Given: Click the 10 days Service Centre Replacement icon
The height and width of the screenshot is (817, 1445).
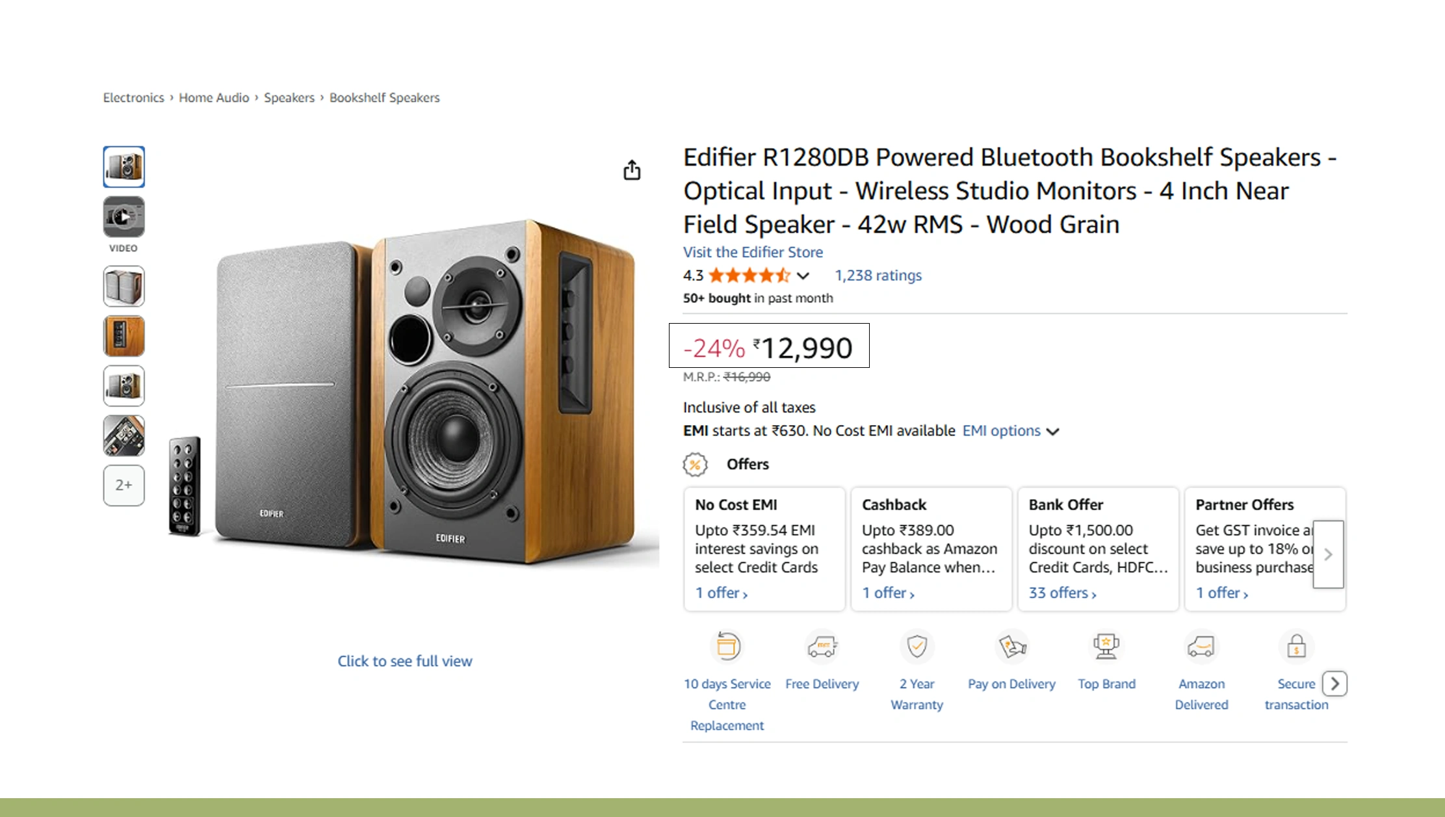Looking at the screenshot, I should pos(727,647).
